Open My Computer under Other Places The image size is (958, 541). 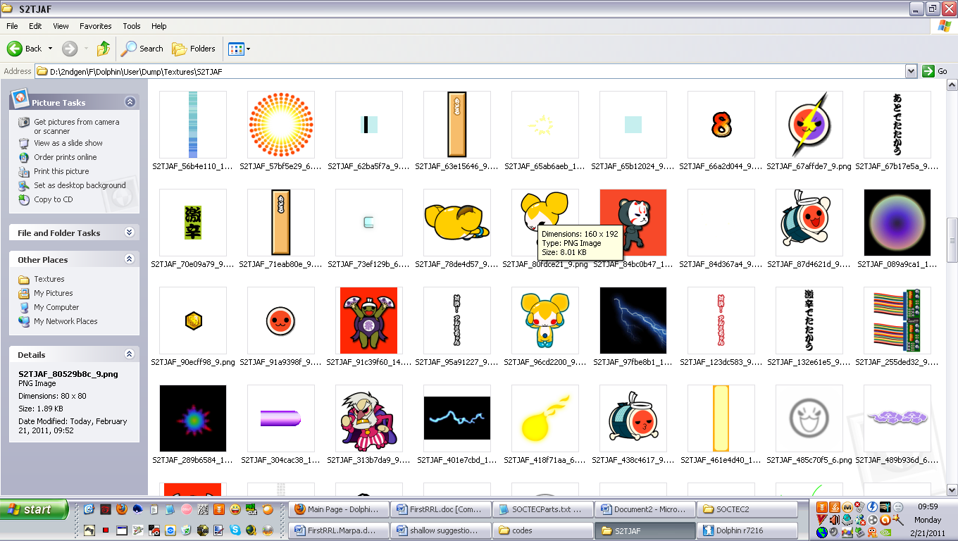[56, 307]
